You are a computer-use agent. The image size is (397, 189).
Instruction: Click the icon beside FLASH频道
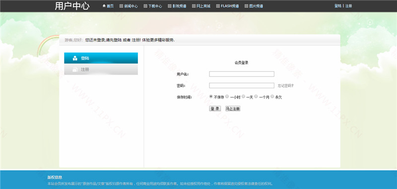point(218,6)
